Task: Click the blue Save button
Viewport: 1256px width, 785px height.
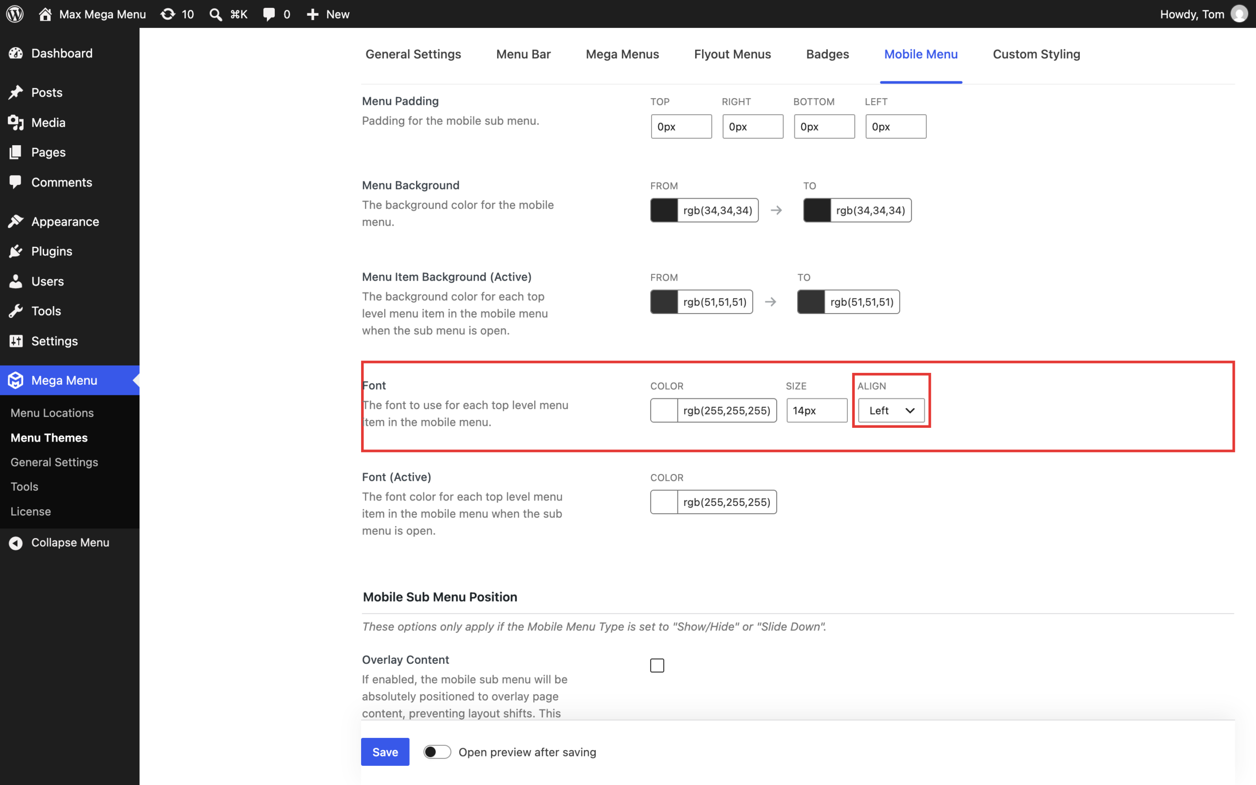Action: pyautogui.click(x=385, y=752)
